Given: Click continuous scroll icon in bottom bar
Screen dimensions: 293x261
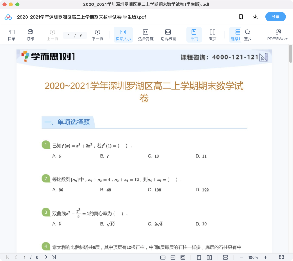Looking at the screenshot, I should pos(225,257).
